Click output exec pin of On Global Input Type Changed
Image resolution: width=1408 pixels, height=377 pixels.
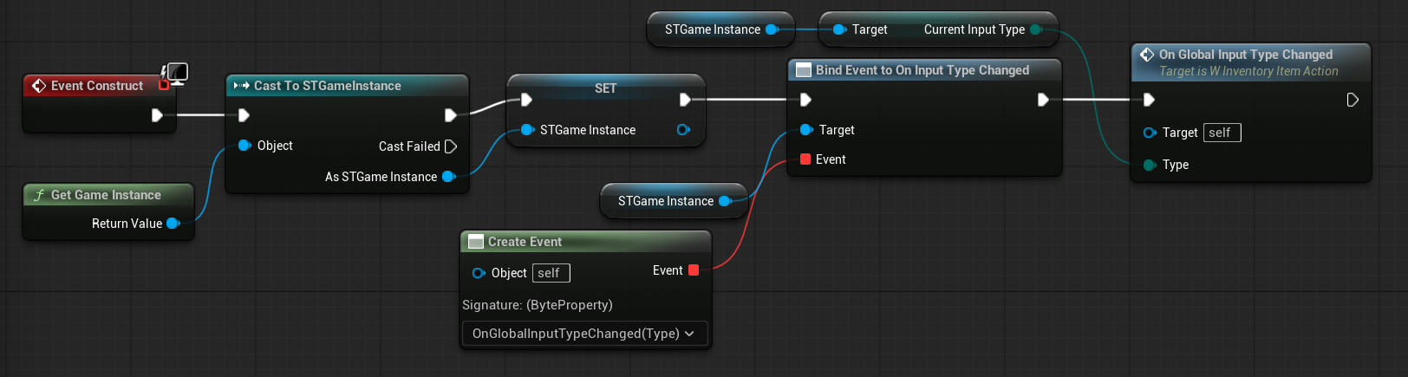[x=1353, y=101]
